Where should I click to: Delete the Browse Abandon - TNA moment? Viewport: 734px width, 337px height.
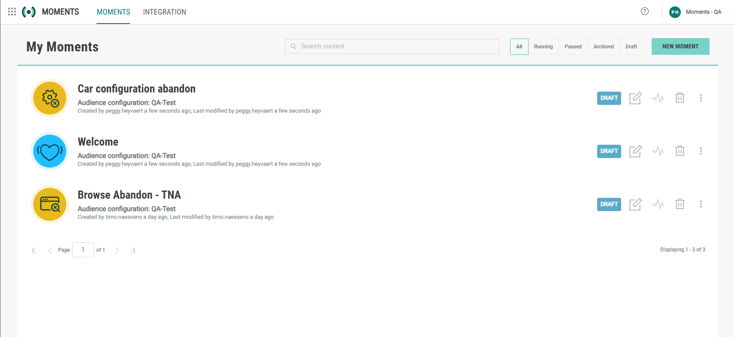pyautogui.click(x=680, y=204)
